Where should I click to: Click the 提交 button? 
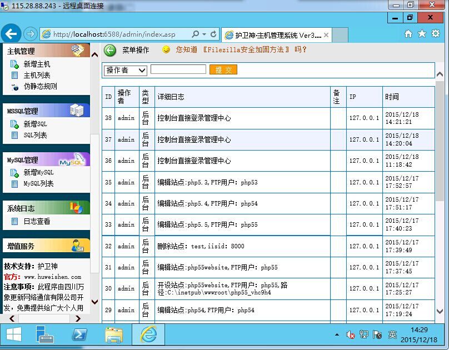tap(223, 70)
